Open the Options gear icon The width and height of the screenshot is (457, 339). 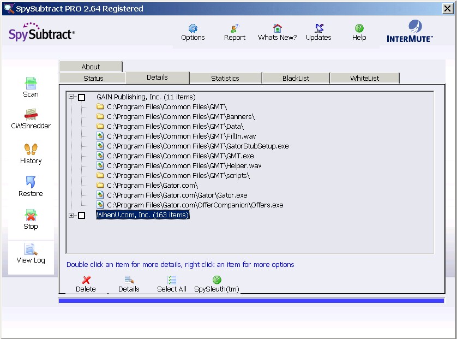pyautogui.click(x=193, y=28)
